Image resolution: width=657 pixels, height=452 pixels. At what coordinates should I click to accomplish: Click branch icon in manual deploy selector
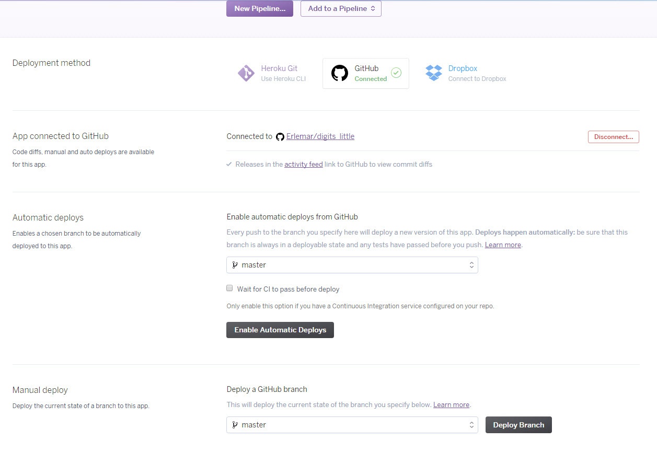coord(235,425)
